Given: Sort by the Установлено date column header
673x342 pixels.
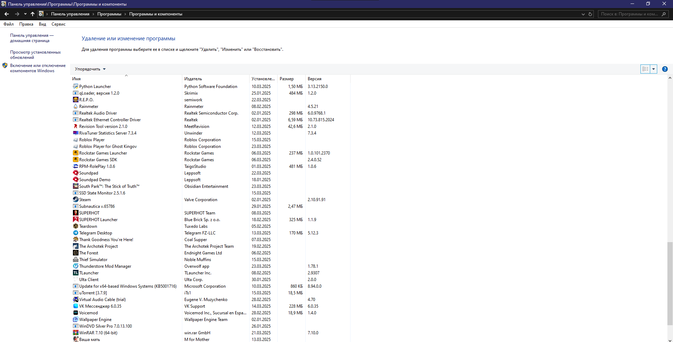Looking at the screenshot, I should (263, 79).
